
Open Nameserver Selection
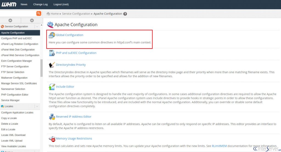pos(13,89)
